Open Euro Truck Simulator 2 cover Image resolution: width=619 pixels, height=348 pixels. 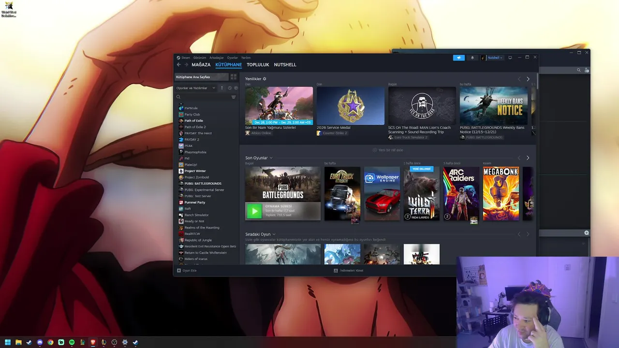[342, 194]
